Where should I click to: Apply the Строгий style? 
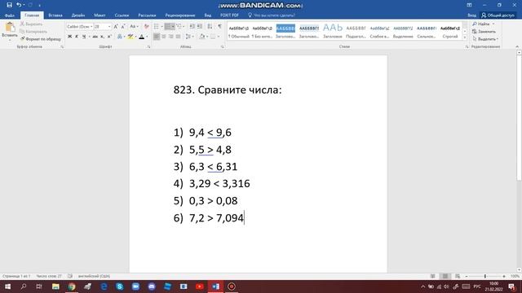pos(450,32)
